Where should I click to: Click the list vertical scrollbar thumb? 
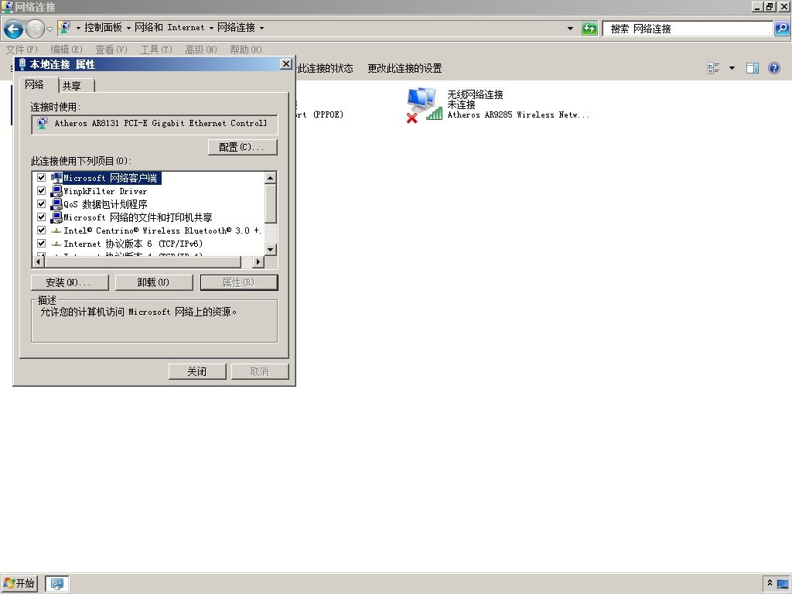(x=270, y=204)
